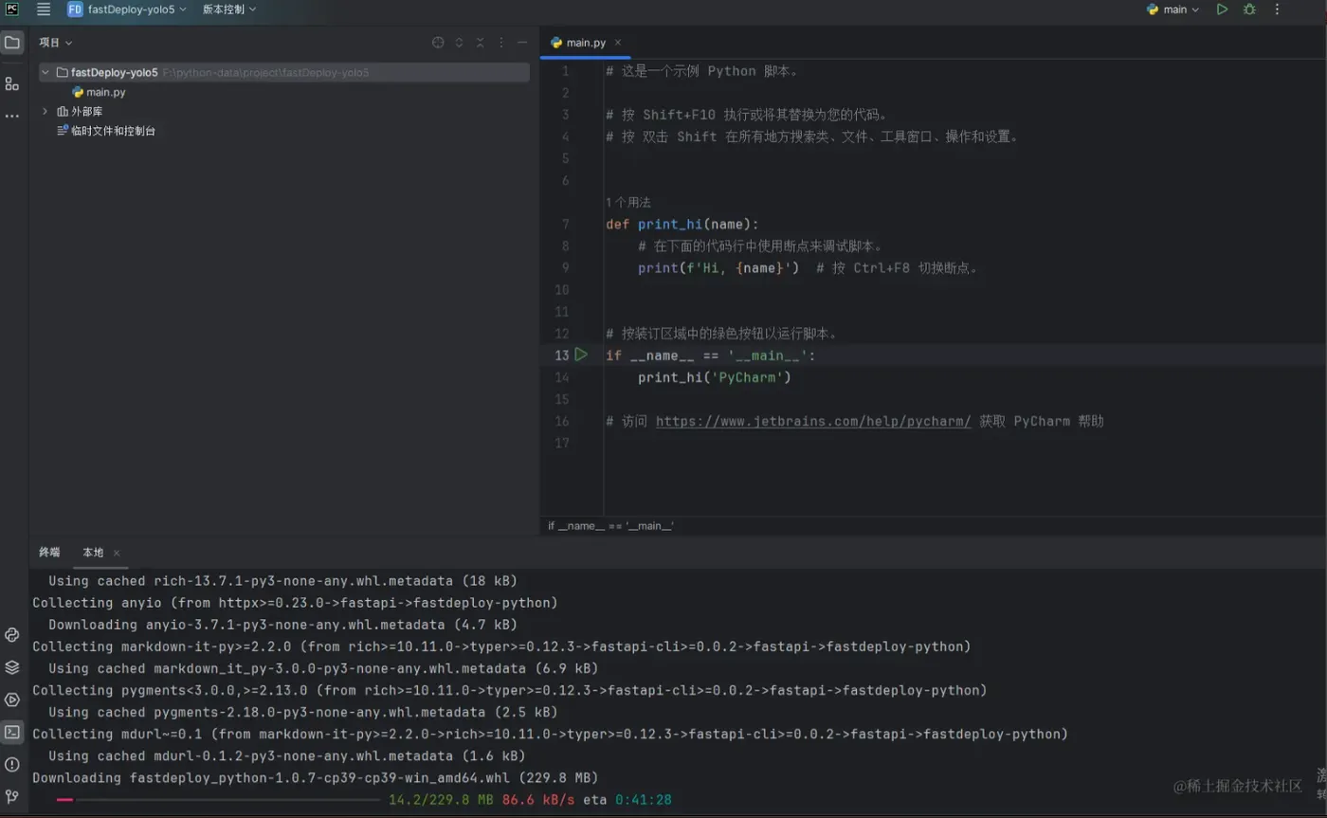The image size is (1327, 818).
Task: Open the Terminal tool window icon
Action: pyautogui.click(x=12, y=732)
